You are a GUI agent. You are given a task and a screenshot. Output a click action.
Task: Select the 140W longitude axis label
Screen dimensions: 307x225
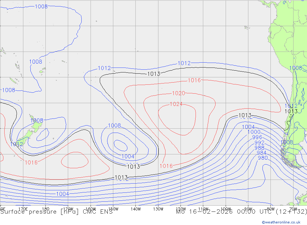pos(136,209)
